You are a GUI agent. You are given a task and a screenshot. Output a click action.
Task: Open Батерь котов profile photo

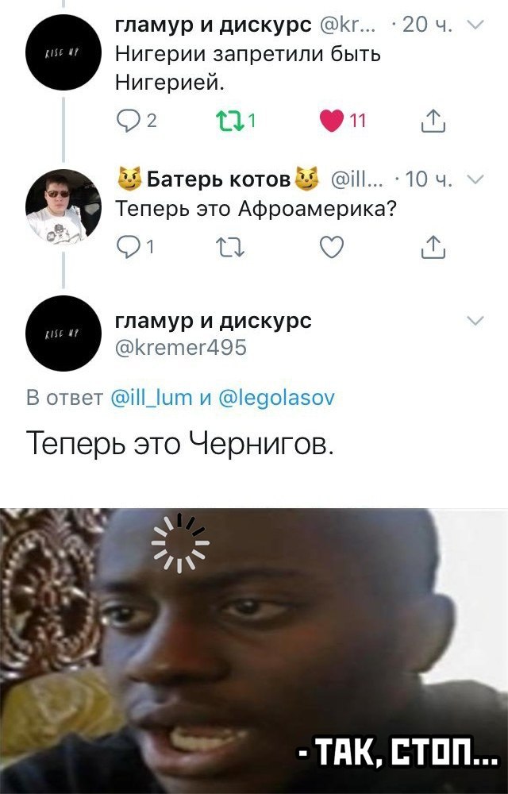click(x=63, y=206)
